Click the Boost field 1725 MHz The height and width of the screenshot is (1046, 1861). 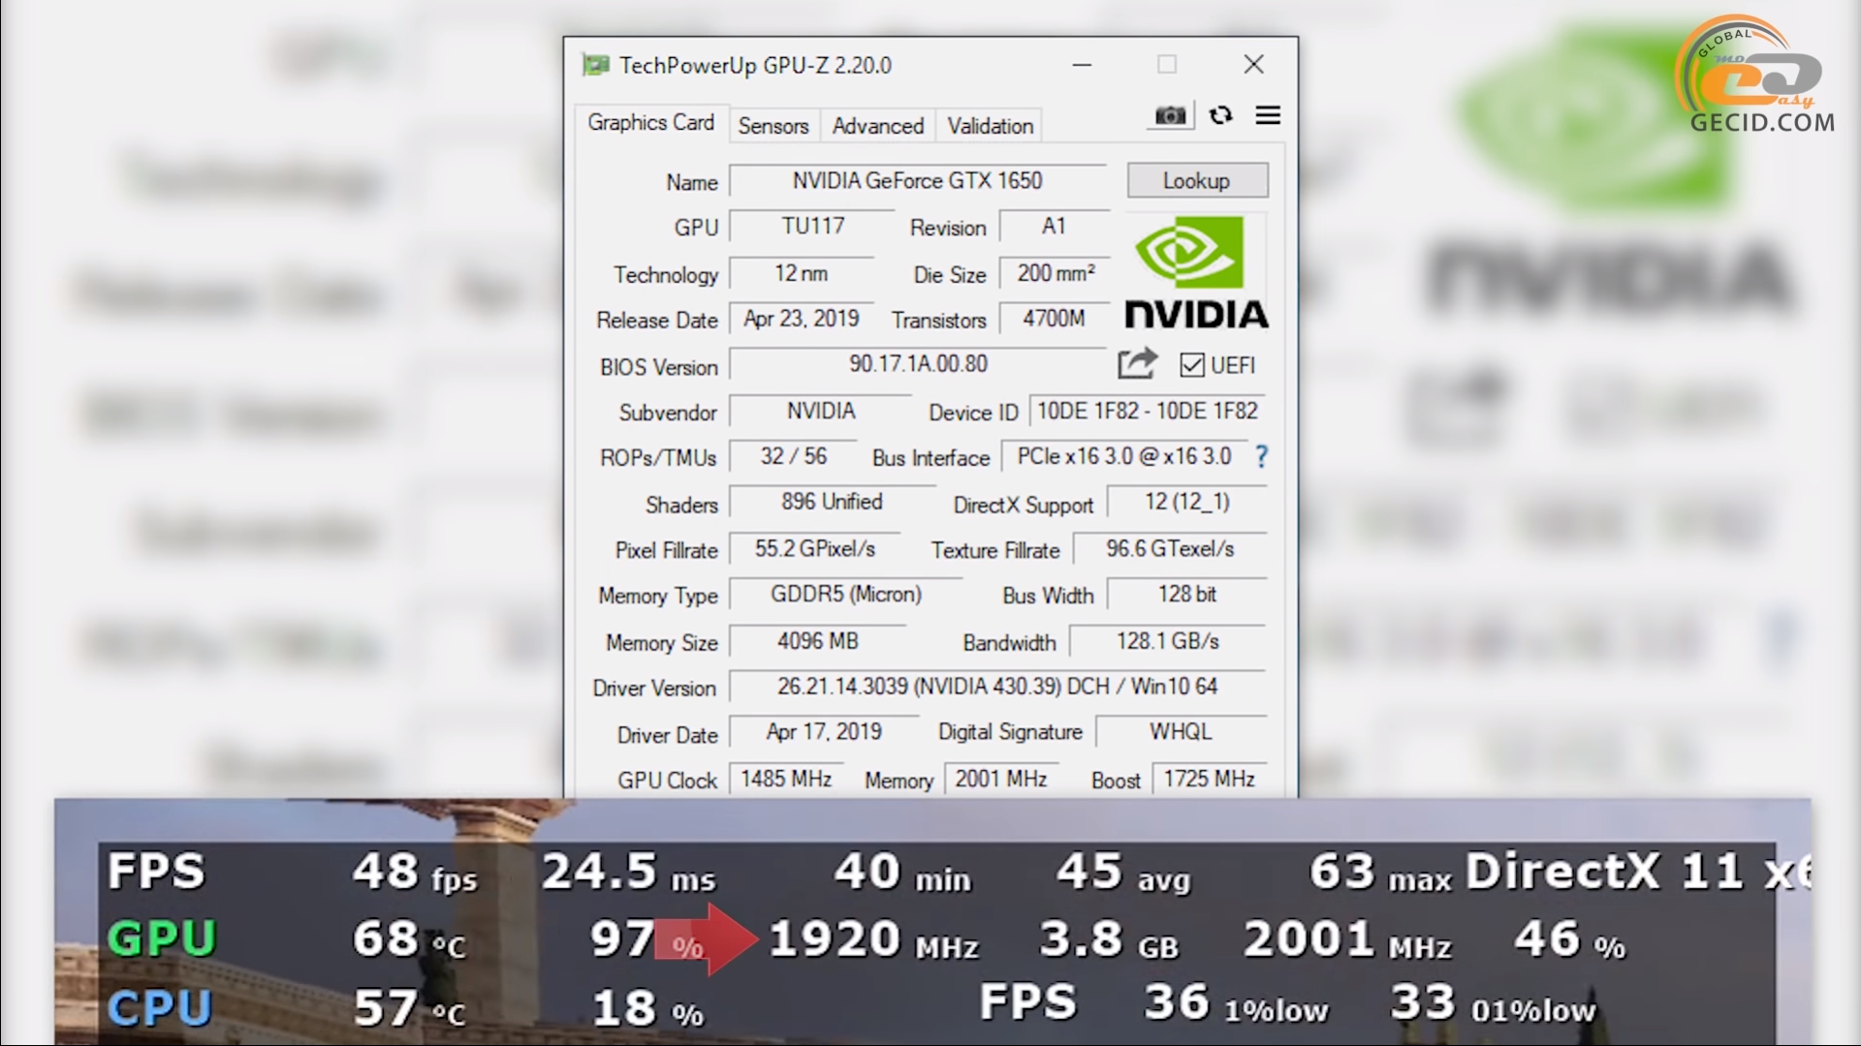(1210, 780)
